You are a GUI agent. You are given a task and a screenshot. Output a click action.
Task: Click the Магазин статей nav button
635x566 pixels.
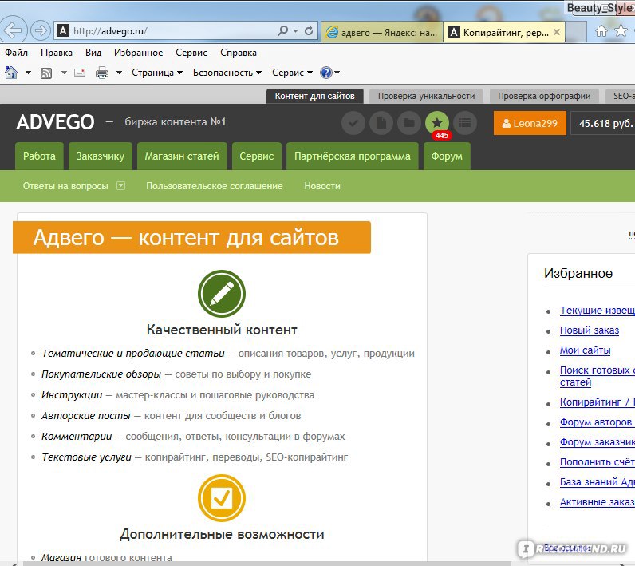pyautogui.click(x=182, y=156)
